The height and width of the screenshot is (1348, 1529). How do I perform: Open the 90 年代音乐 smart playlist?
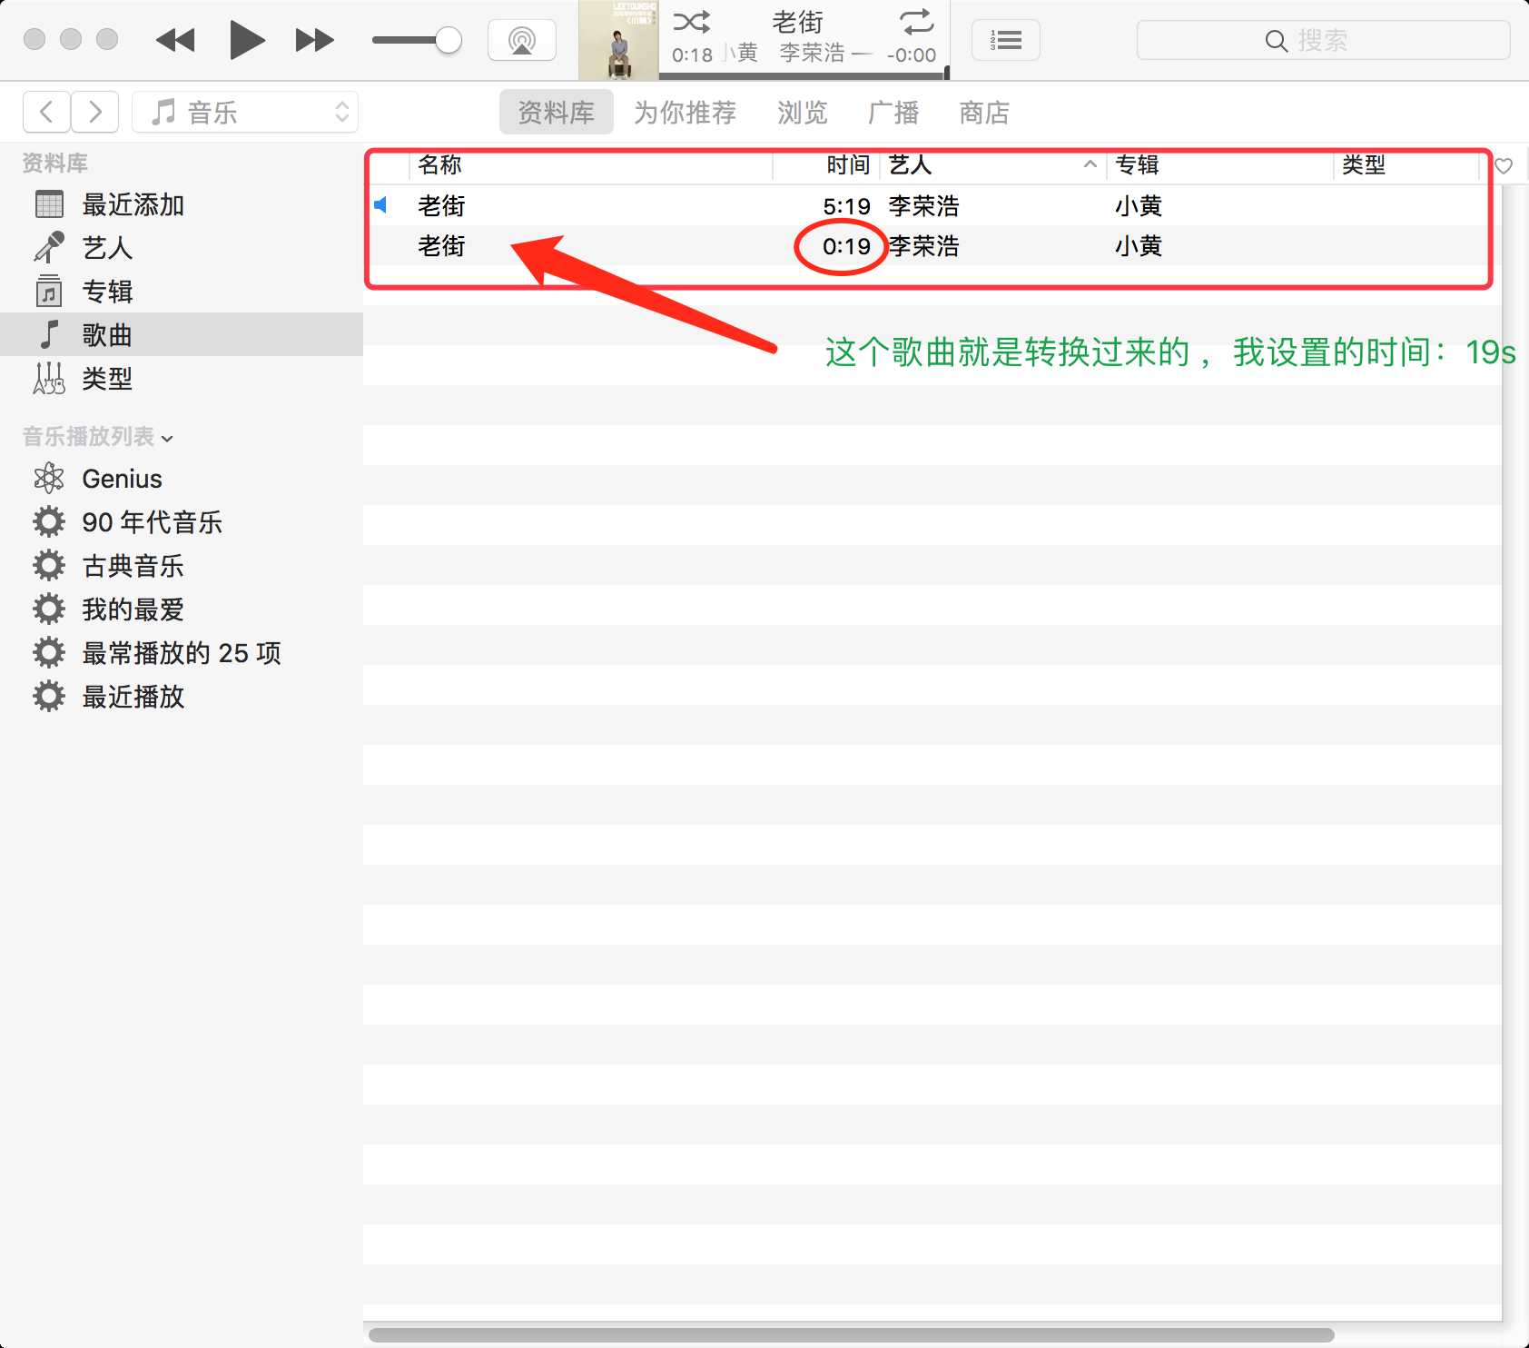point(182,521)
